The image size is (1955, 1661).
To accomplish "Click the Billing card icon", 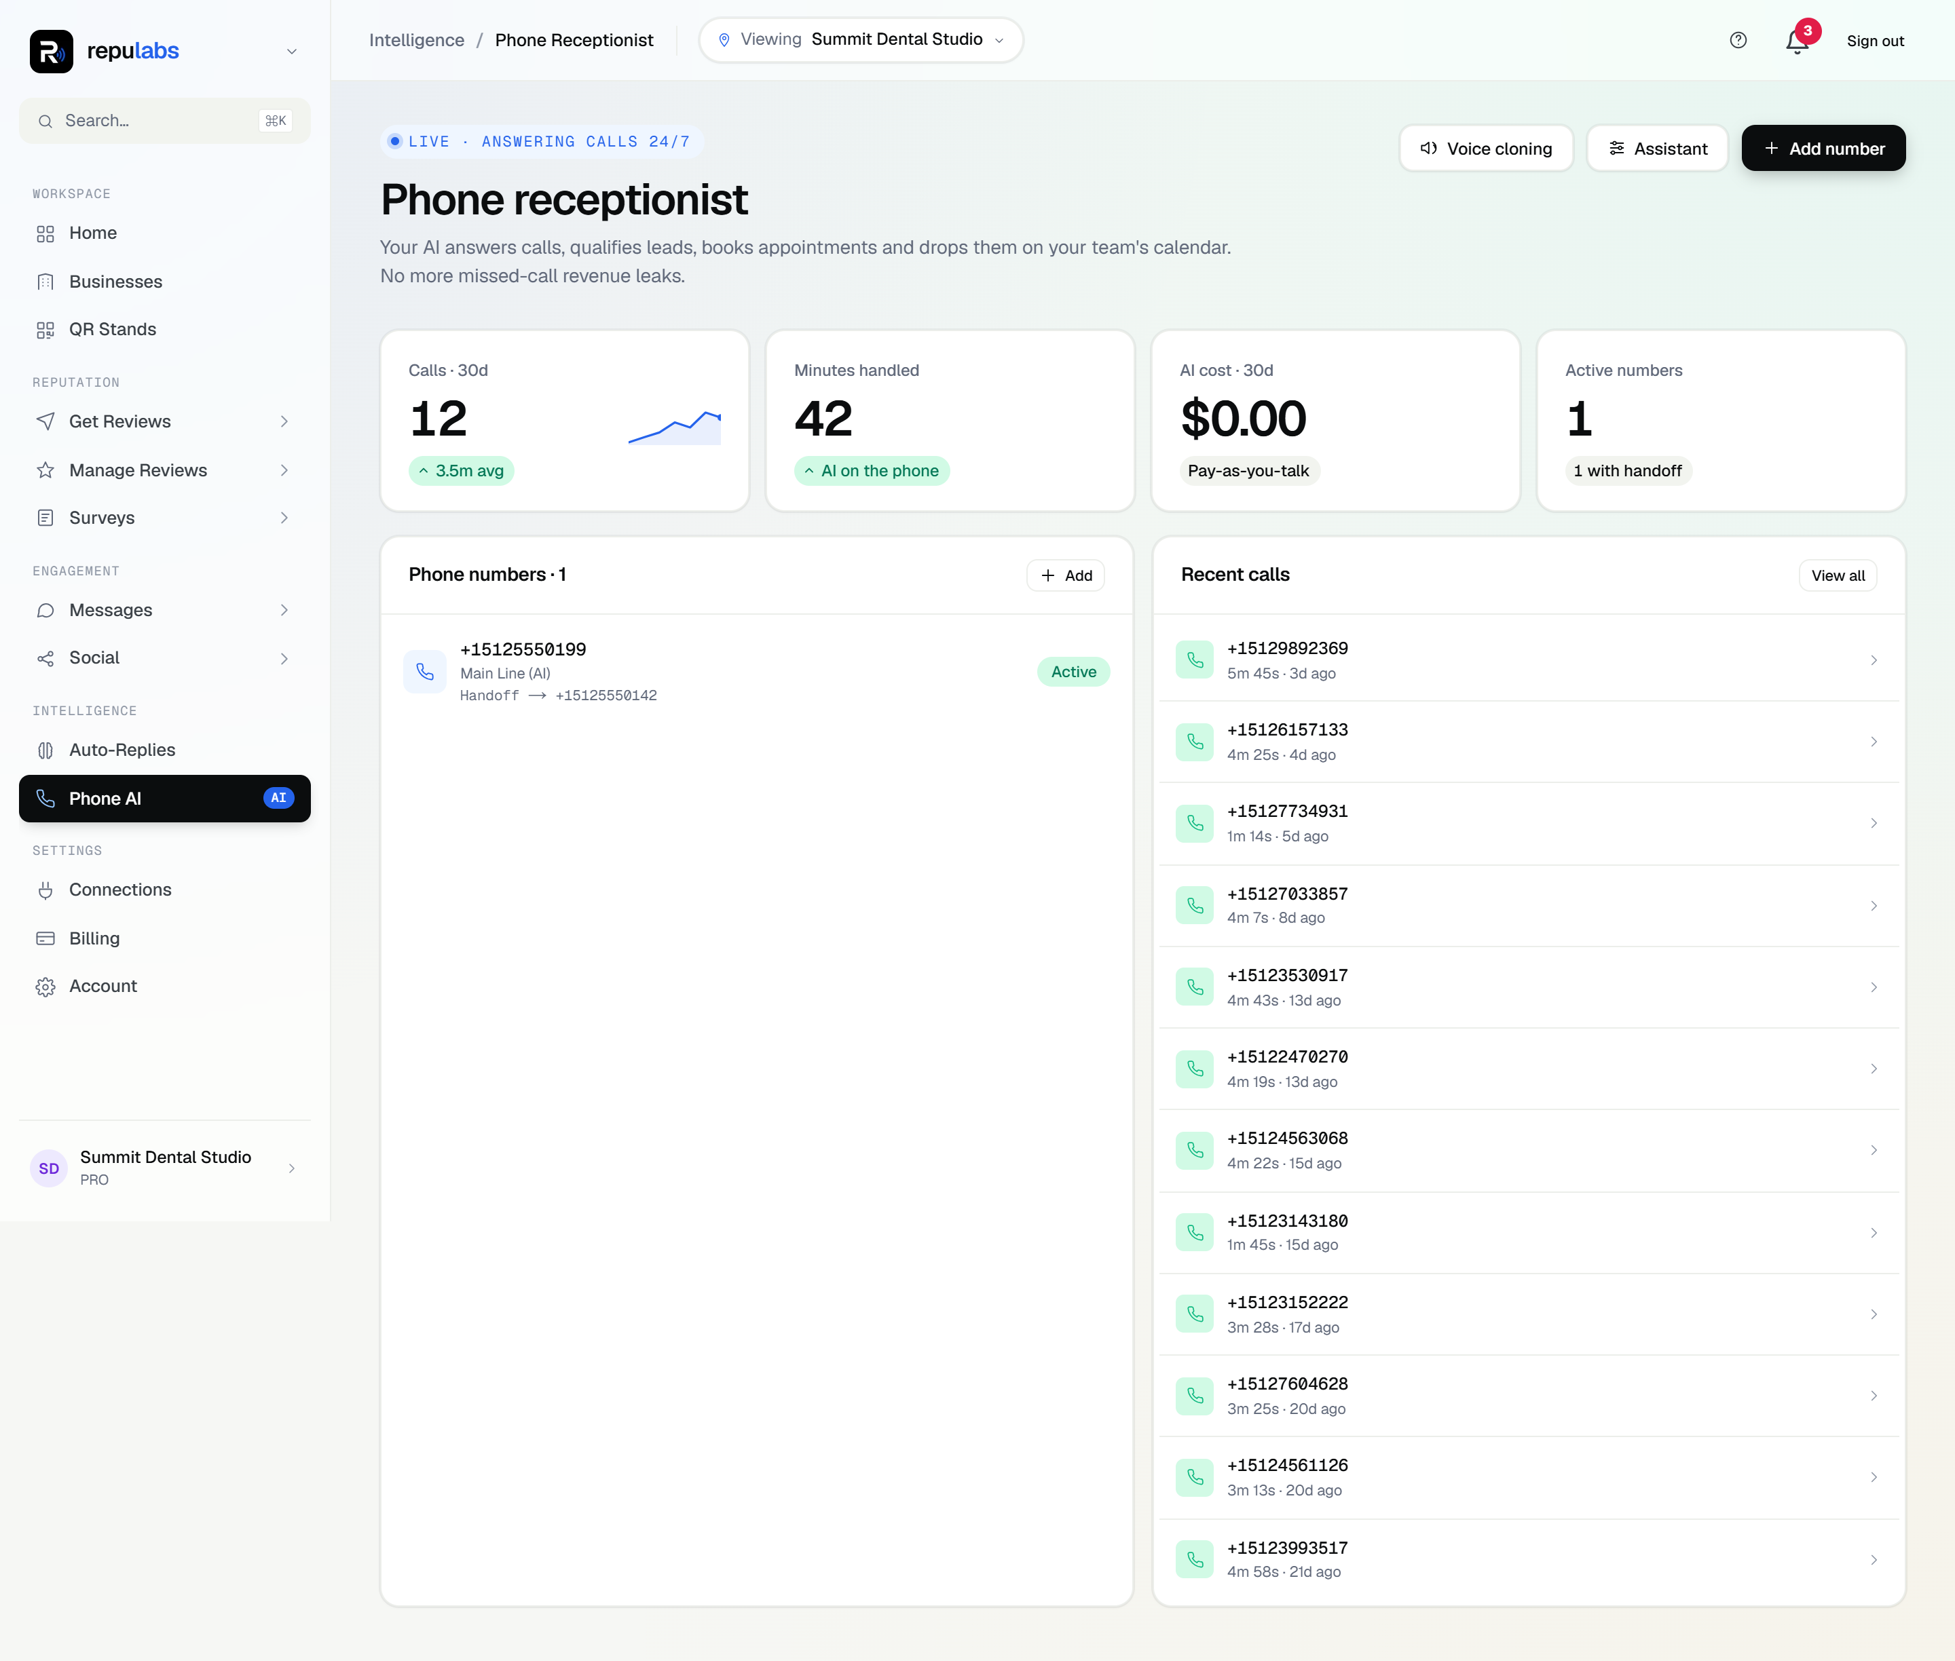I will 45,939.
